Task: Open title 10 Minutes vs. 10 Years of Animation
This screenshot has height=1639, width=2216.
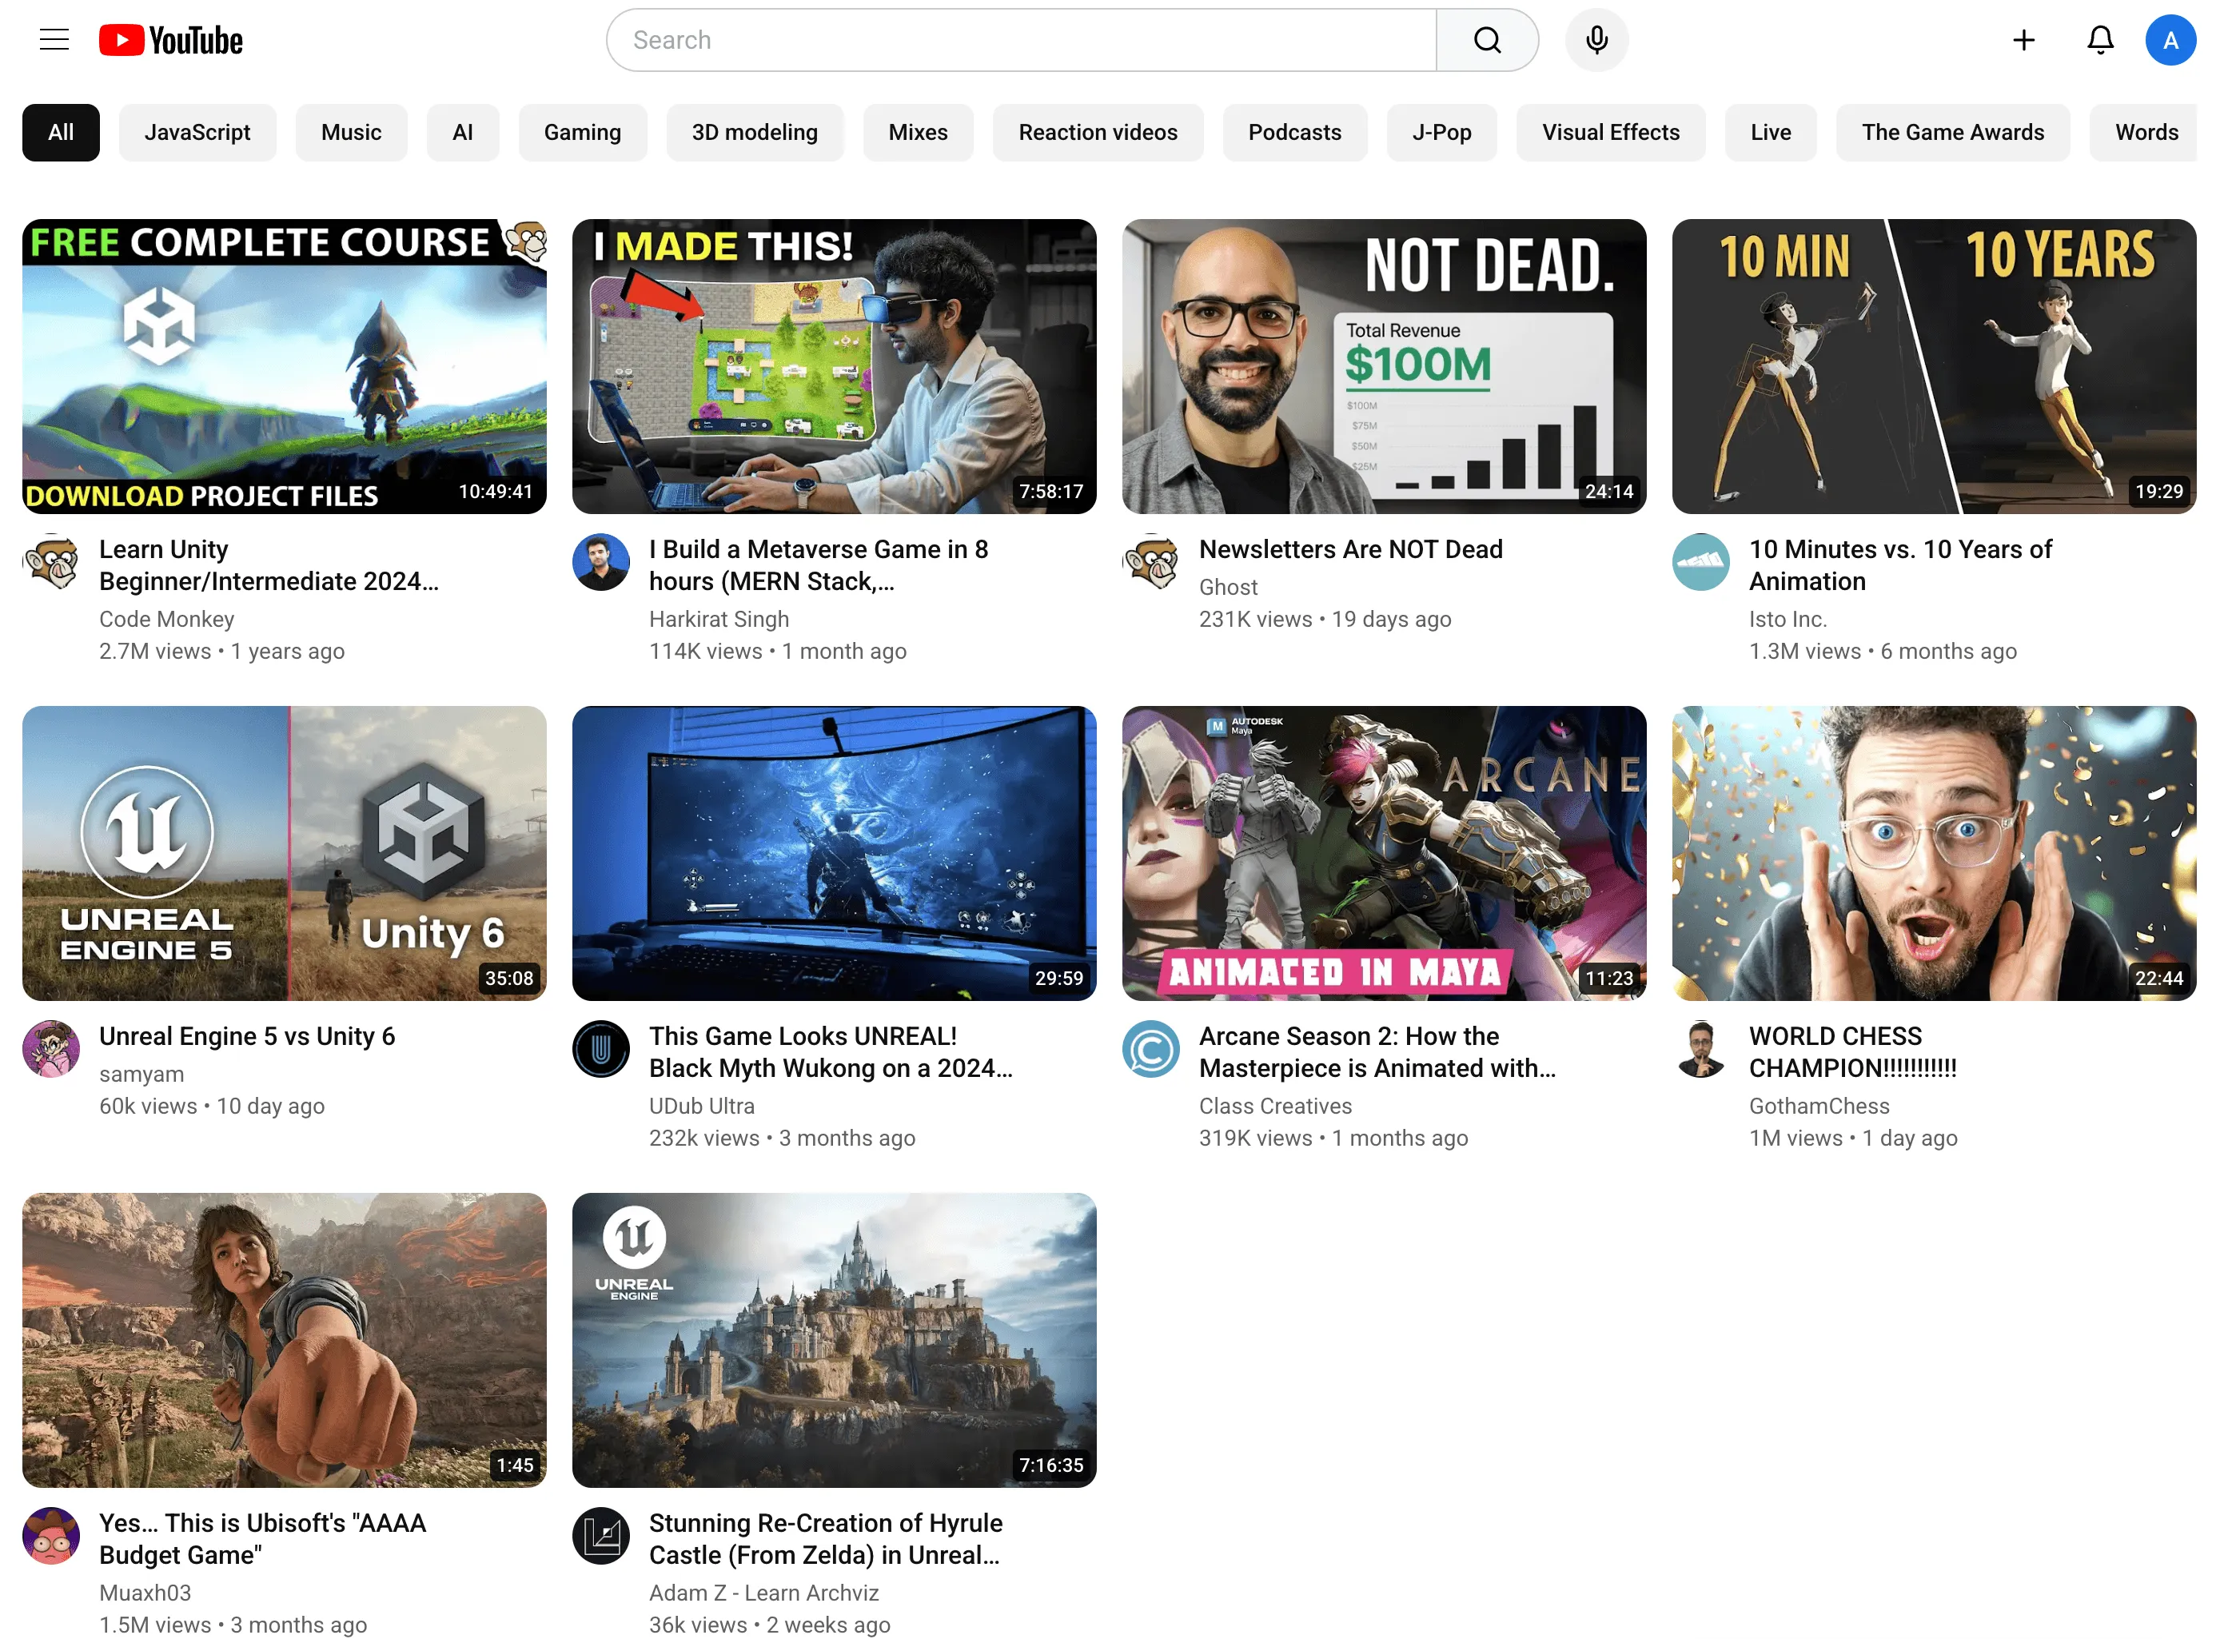Action: 1900,565
